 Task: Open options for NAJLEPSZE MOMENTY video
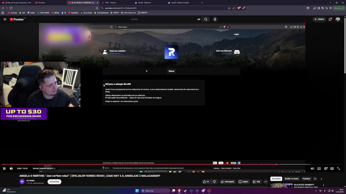point(323,185)
